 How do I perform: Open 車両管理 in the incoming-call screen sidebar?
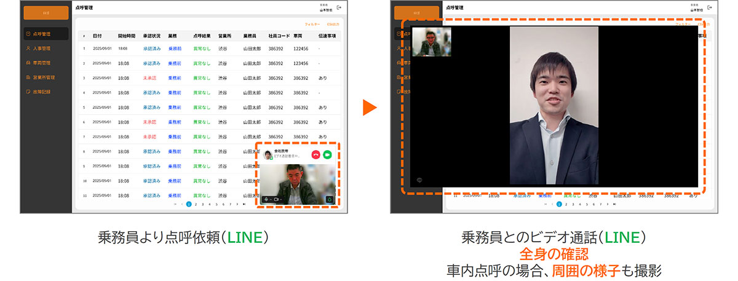(46, 63)
